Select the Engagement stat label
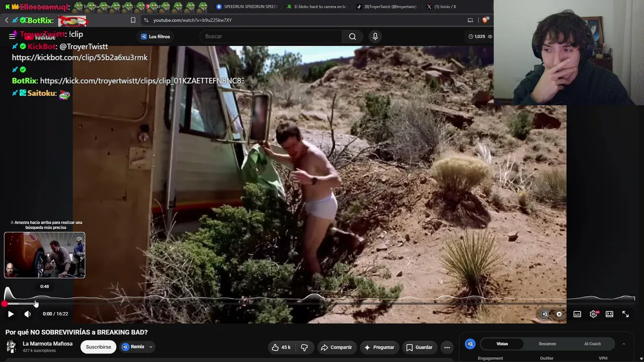The height and width of the screenshot is (362, 644). click(491, 358)
